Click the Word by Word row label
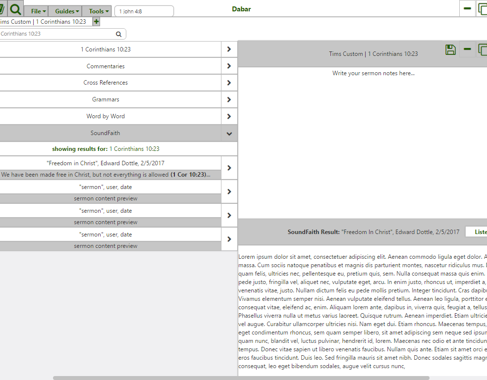Screen dimensions: 487x380 [106, 116]
